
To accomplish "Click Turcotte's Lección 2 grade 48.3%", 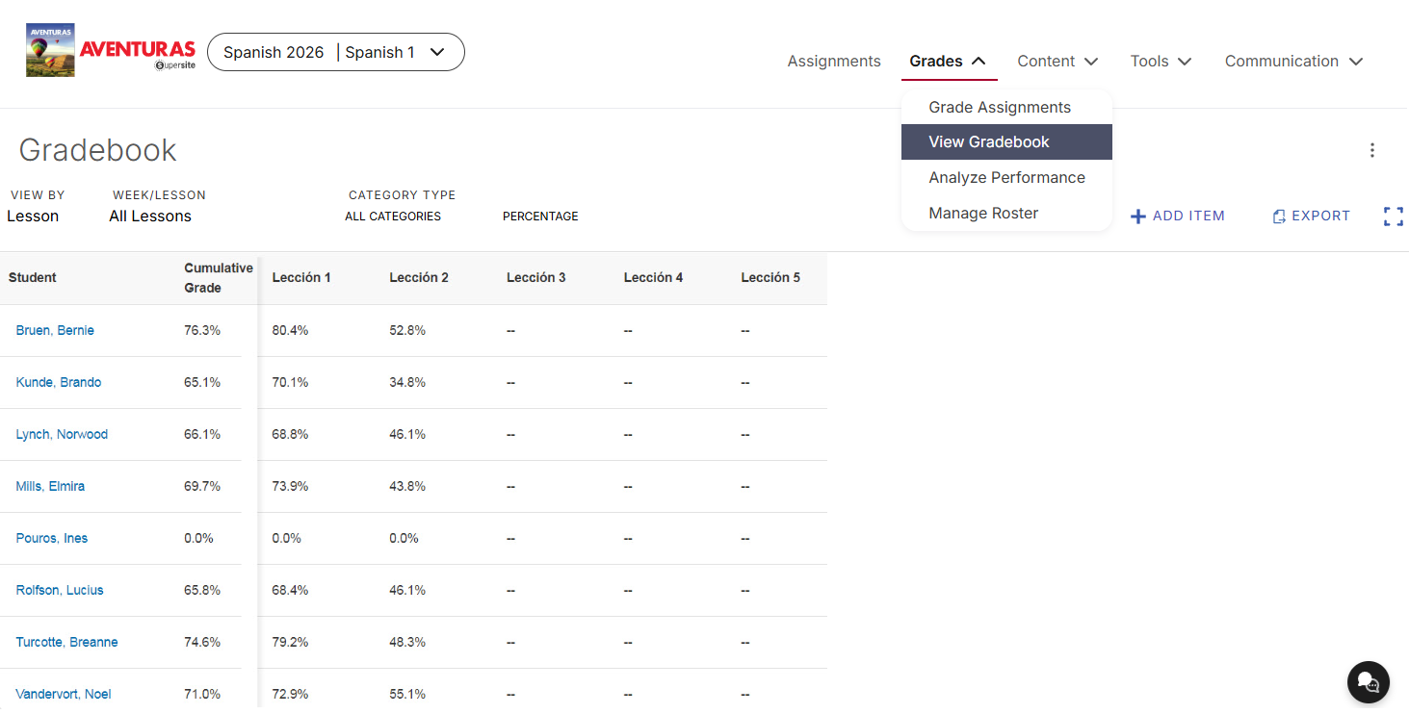I will coord(407,642).
